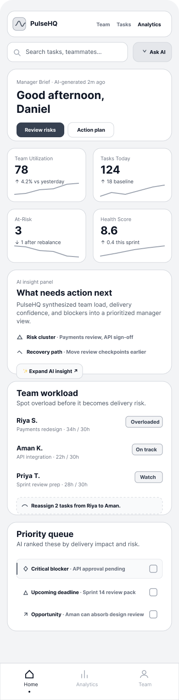Open the Tasks Today 124 card
The image size is (179, 700).
point(132,175)
